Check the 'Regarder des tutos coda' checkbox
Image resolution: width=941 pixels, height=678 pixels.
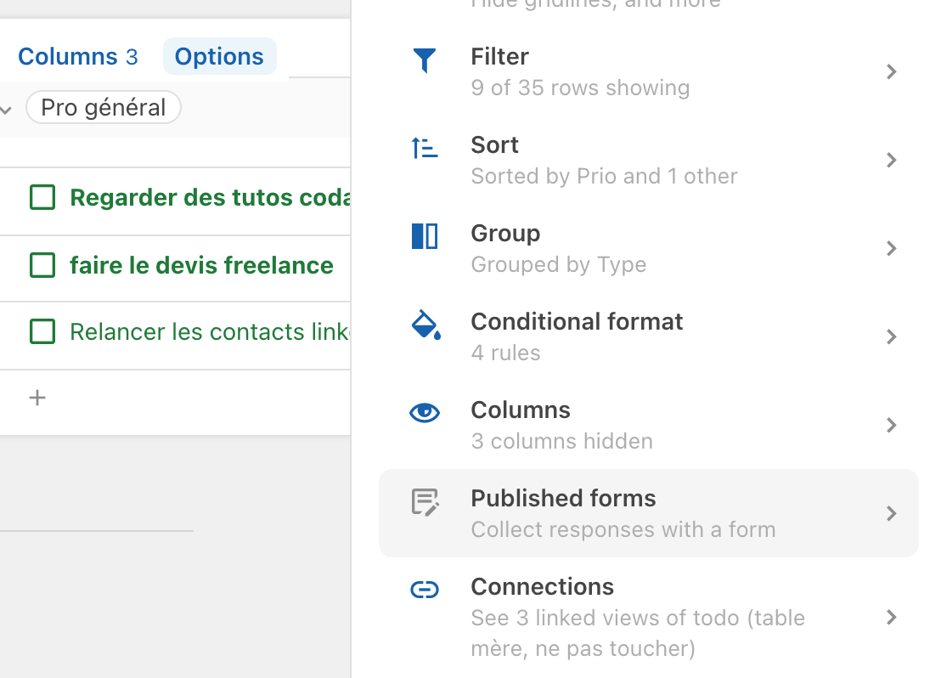(42, 197)
